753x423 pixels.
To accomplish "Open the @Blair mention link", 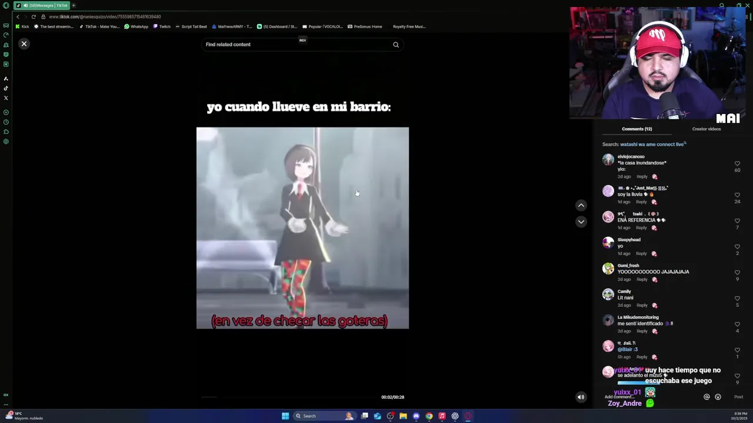I will [x=627, y=350].
